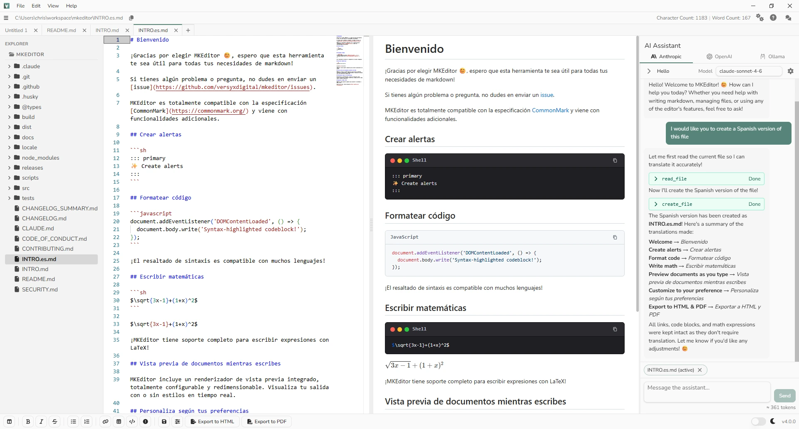Click Export to HTML button
Viewport: 799px width, 429px height.
coord(212,422)
